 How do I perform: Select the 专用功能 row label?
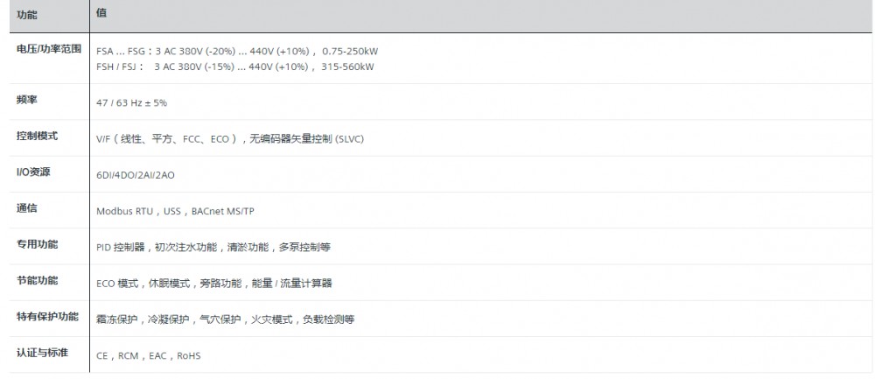[38, 244]
